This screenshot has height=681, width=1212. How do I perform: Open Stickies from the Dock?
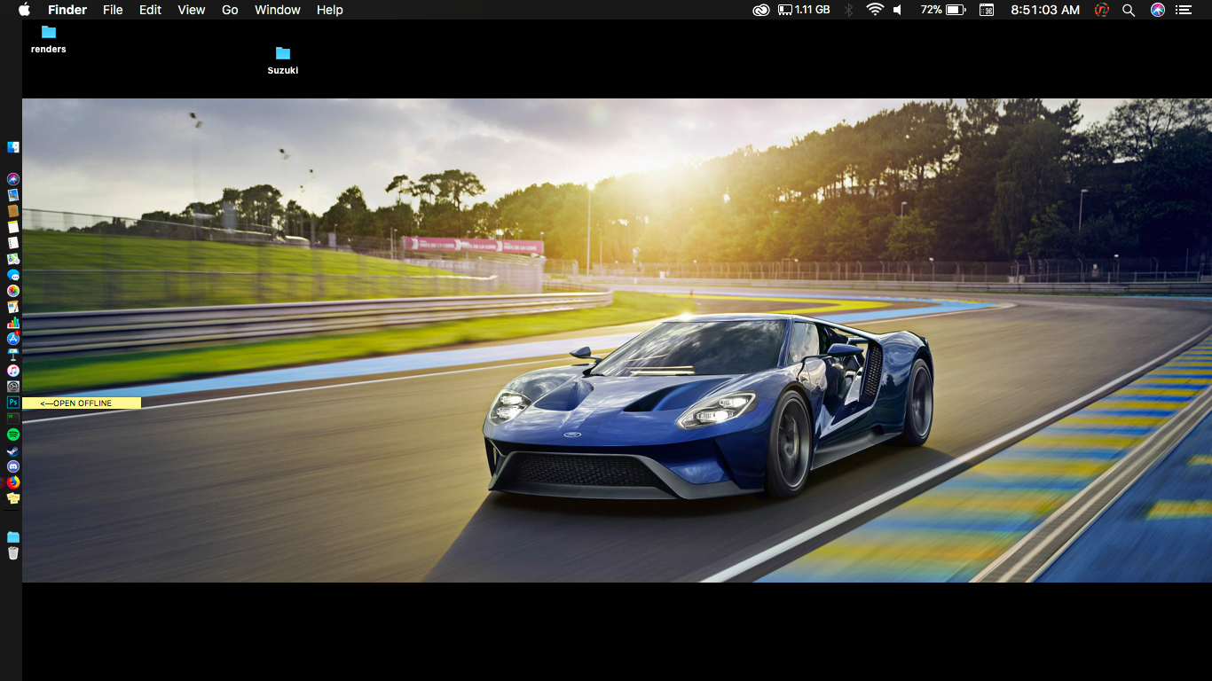[x=13, y=498]
